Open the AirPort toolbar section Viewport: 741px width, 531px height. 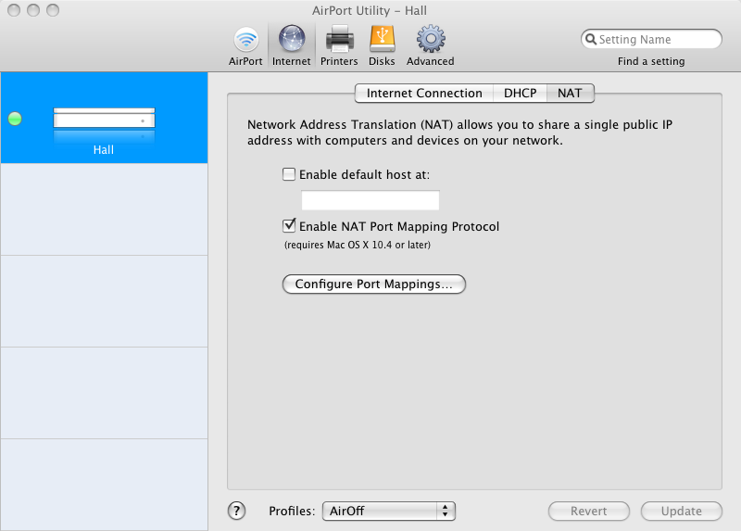tap(245, 46)
